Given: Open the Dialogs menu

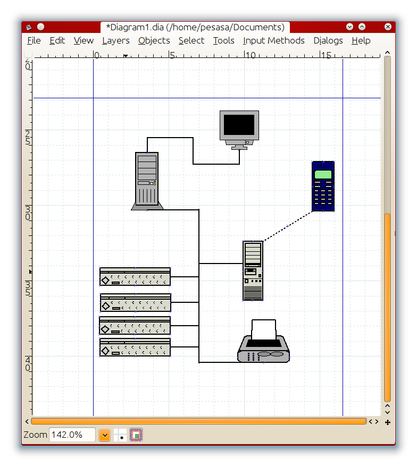Looking at the screenshot, I should tap(328, 40).
